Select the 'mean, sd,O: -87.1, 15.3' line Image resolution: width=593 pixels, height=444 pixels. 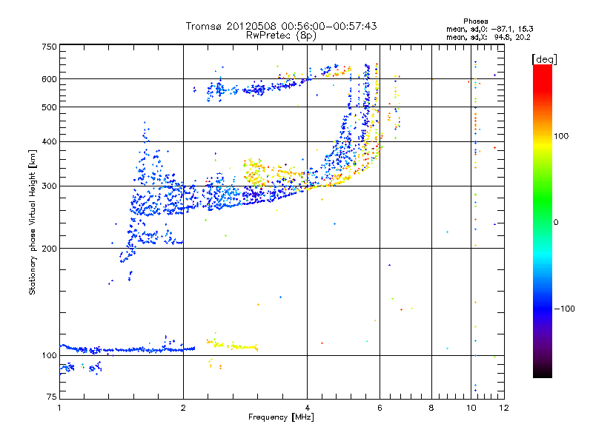pos(490,29)
